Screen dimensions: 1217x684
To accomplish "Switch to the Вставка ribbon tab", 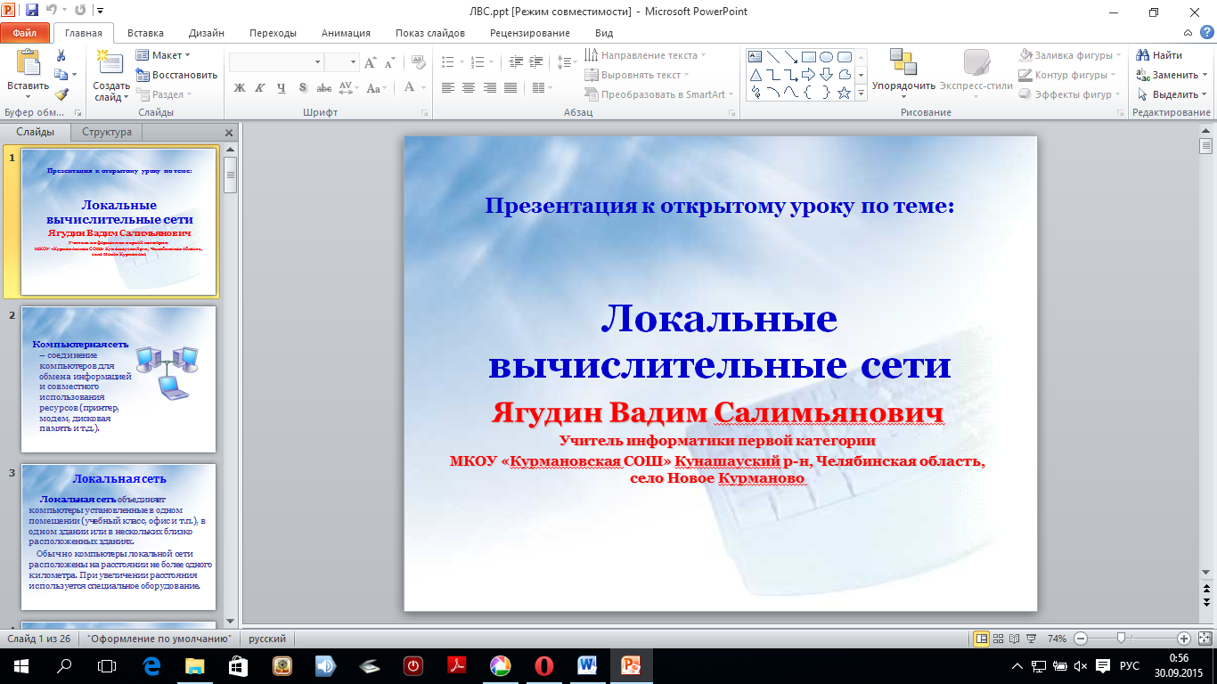I will coord(145,33).
